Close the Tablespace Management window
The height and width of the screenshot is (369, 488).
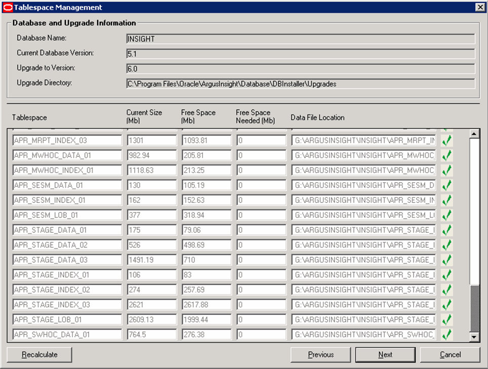(480, 7)
